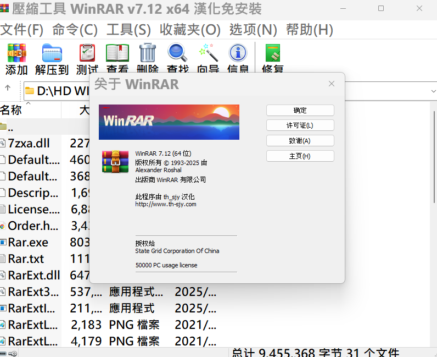437x357 pixels.
Task: Open the 收藏夹(O) menu
Action: pyautogui.click(x=190, y=30)
